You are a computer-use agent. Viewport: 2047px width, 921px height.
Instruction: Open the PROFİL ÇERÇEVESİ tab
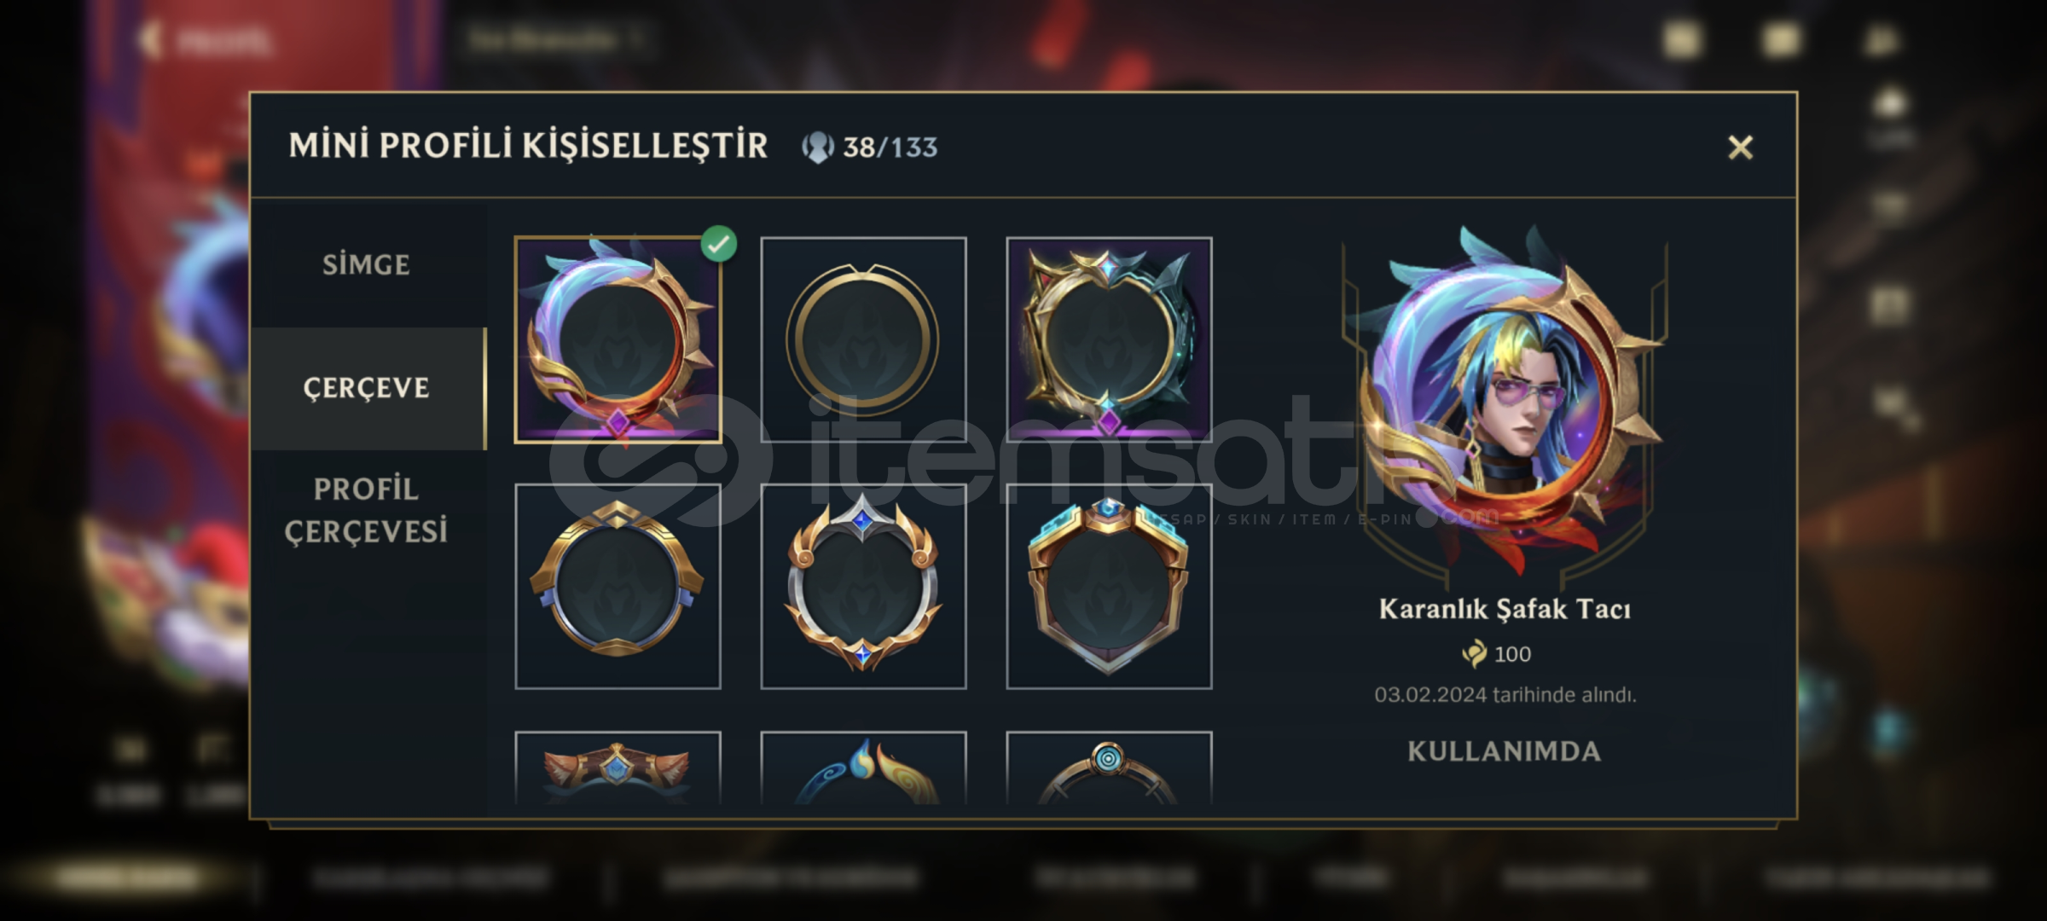coord(367,510)
